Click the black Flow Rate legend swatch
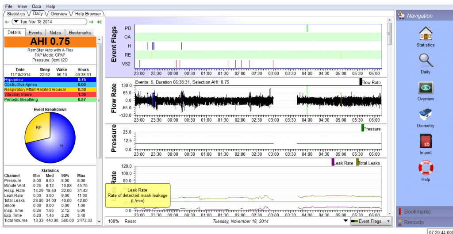 click(361, 82)
